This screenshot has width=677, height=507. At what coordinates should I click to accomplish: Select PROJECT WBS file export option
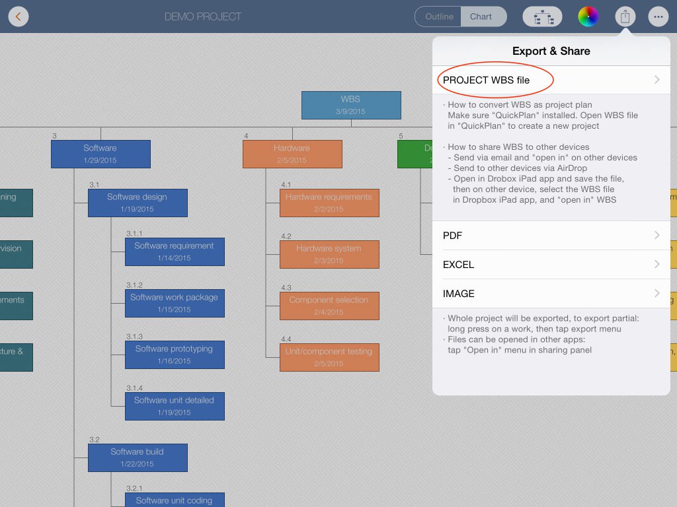pyautogui.click(x=487, y=80)
